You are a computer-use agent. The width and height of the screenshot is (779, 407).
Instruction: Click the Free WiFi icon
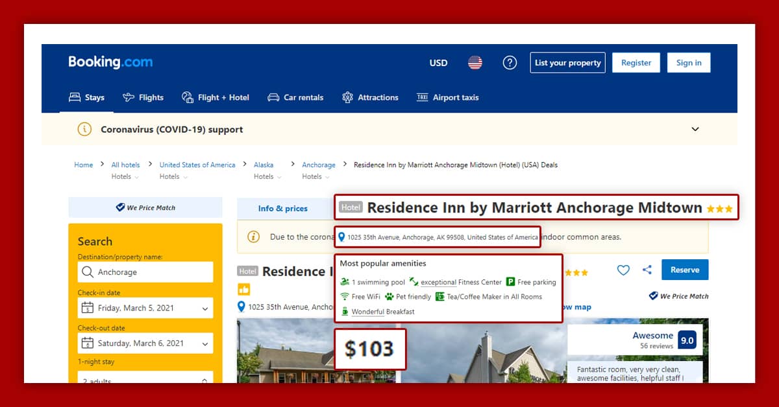[x=345, y=297]
